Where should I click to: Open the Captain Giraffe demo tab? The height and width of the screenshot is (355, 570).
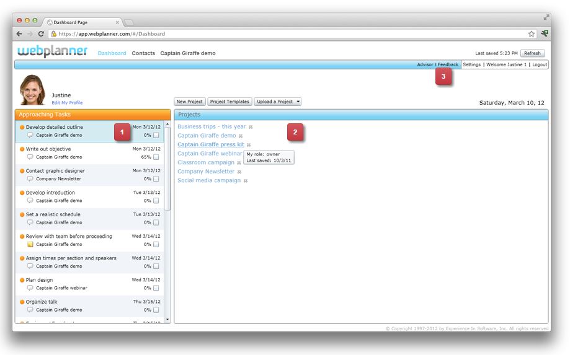[188, 53]
